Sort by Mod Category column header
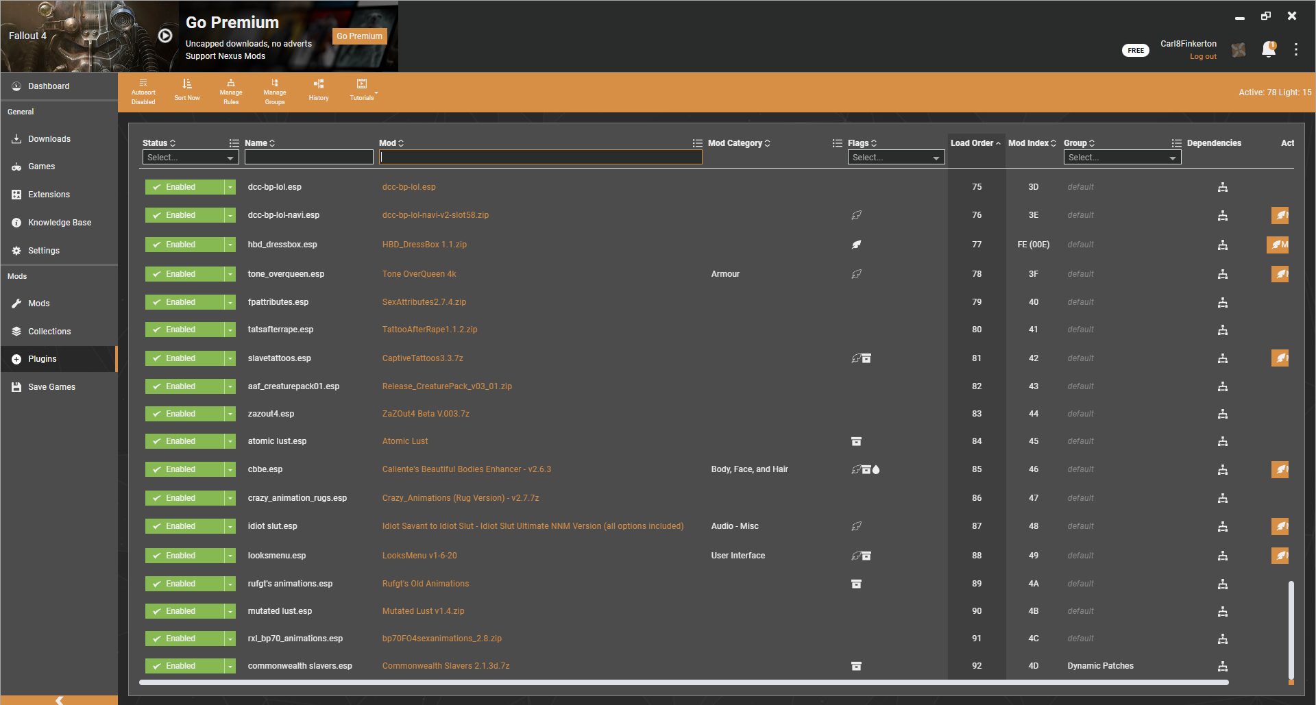Screen dimensions: 1316x705 tap(739, 143)
